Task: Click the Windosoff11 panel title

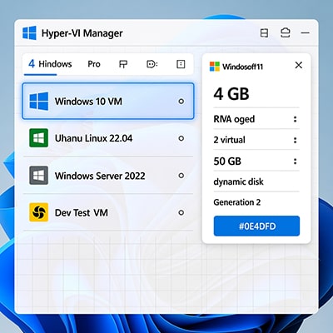Action: pos(242,67)
